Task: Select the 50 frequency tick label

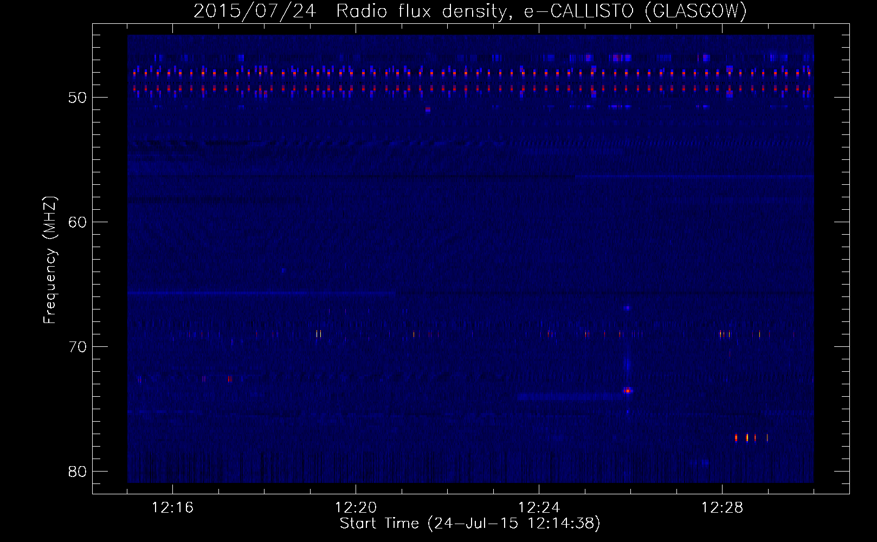Action: (78, 98)
